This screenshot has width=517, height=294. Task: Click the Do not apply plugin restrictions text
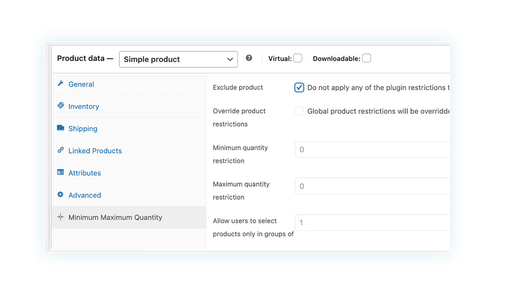coord(378,88)
